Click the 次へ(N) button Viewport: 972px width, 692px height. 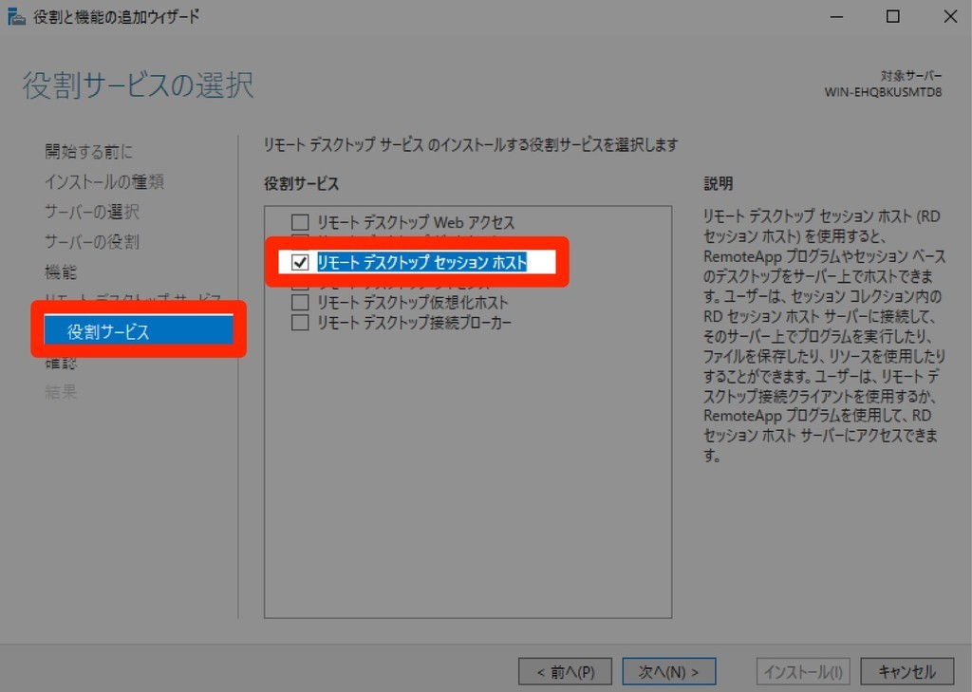coord(669,671)
